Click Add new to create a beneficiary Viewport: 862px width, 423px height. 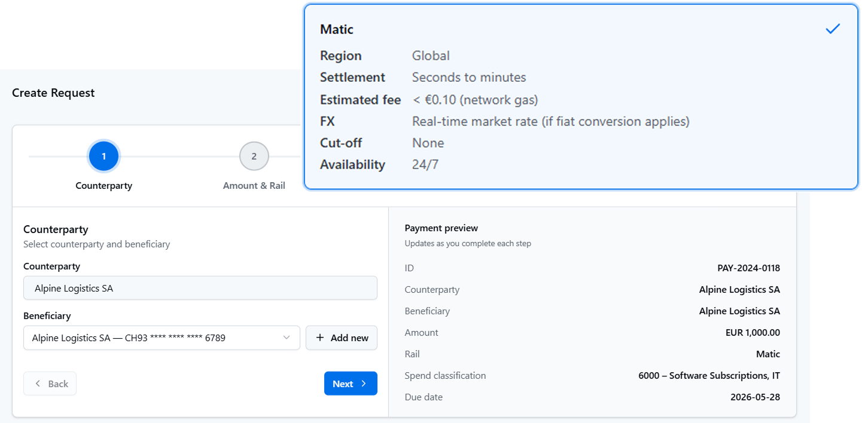[x=342, y=338]
